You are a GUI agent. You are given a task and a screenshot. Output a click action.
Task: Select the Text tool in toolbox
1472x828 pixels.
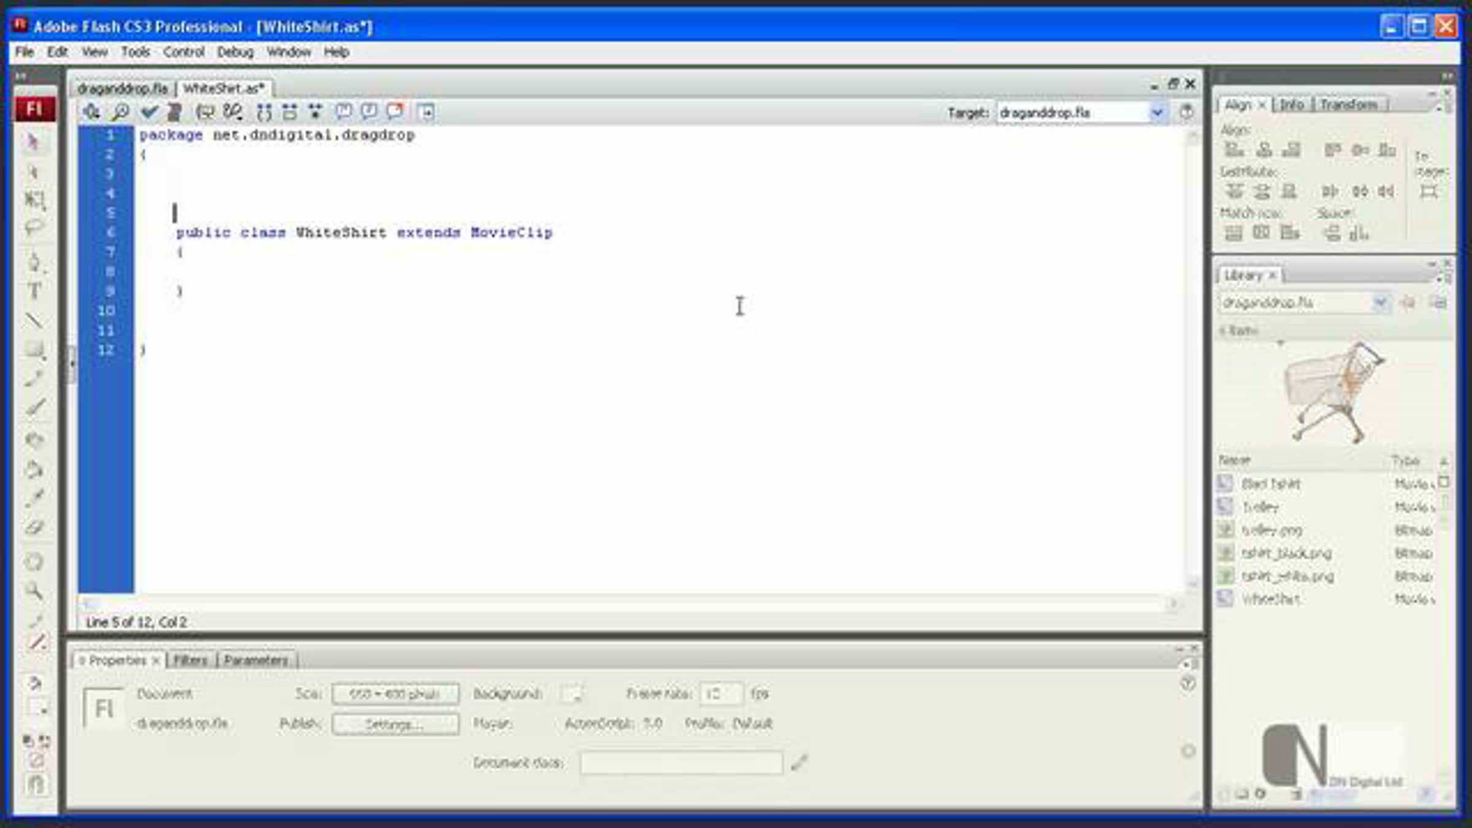coord(34,291)
